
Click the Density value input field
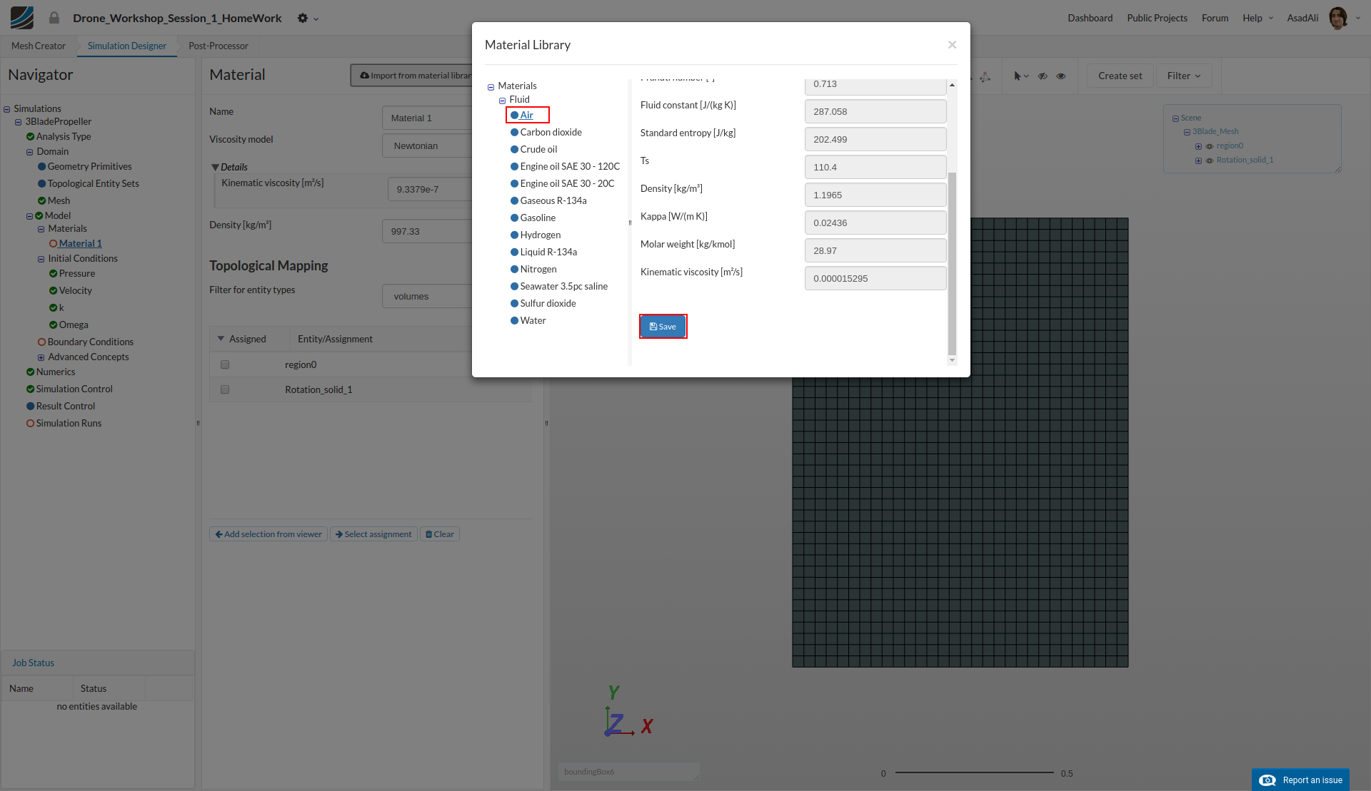point(875,195)
